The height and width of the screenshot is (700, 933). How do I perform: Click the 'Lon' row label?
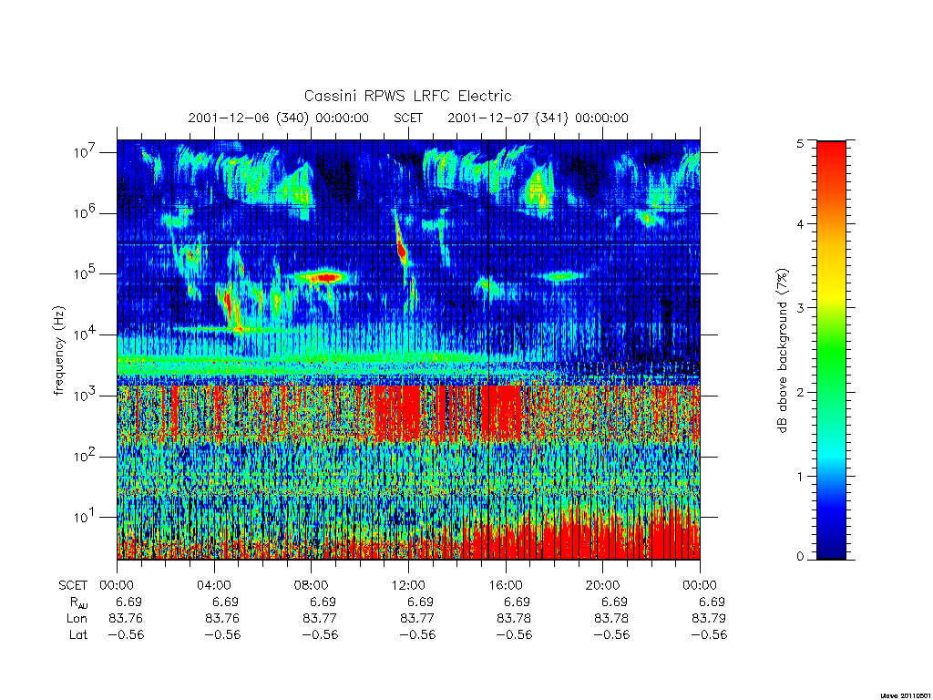[x=77, y=619]
